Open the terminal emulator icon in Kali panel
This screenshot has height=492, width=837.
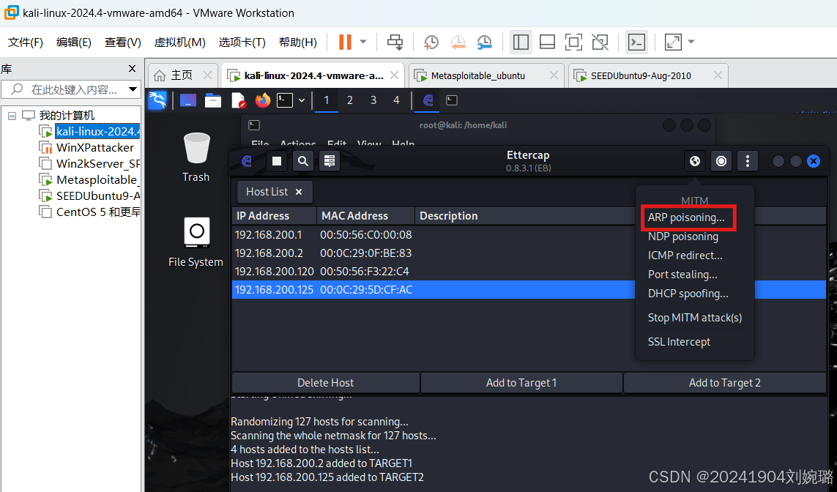pos(285,100)
